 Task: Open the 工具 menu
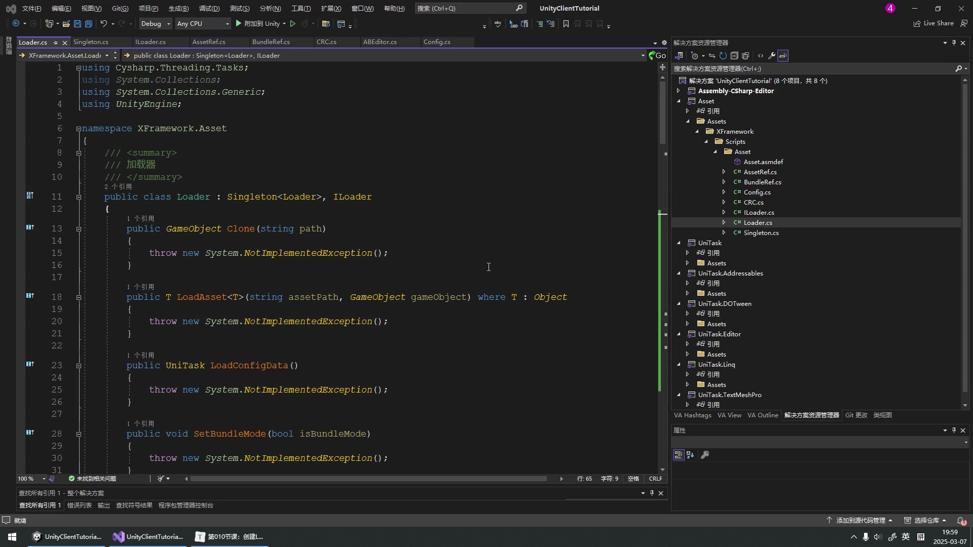pos(300,9)
